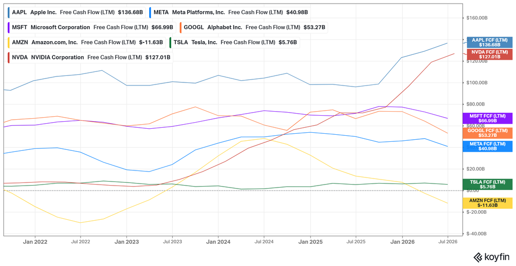
Task: Click the red NVDA color bar in legend
Action: 9,58
